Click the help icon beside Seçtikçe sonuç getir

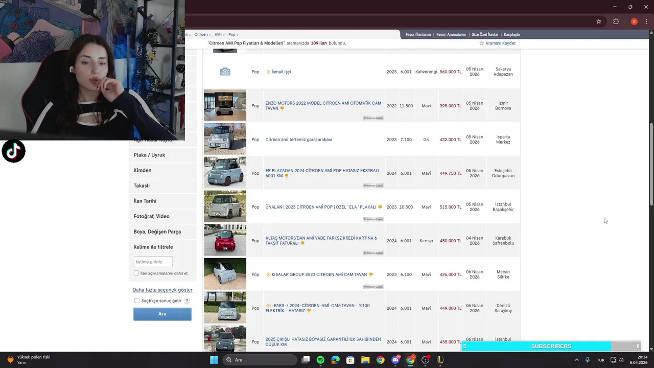point(187,301)
